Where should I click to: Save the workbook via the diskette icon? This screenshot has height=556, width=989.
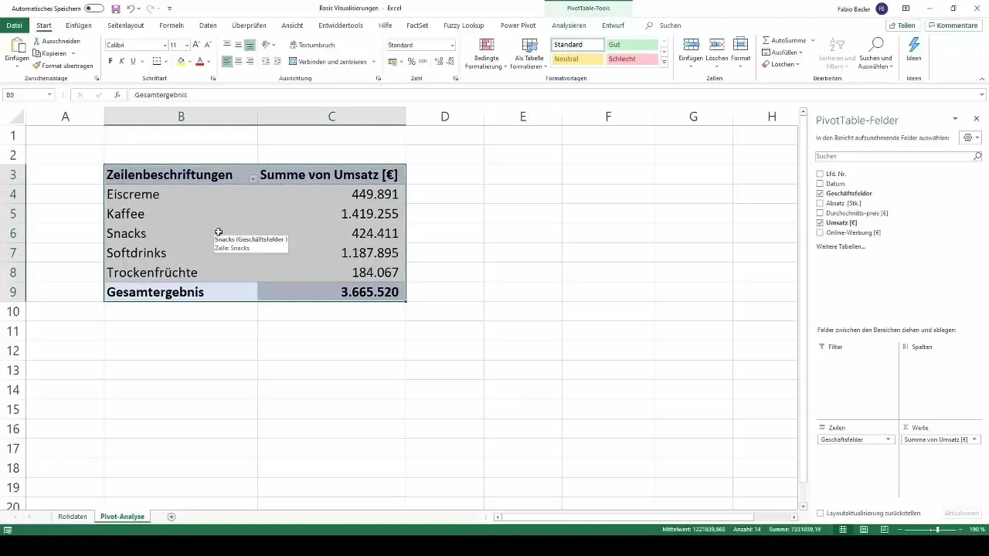[116, 8]
